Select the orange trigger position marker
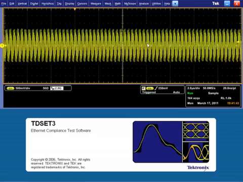The height and width of the screenshot is (182, 243). (75, 9)
